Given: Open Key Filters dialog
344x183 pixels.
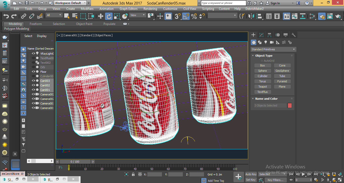Looking at the screenshot, I should click(x=275, y=180).
